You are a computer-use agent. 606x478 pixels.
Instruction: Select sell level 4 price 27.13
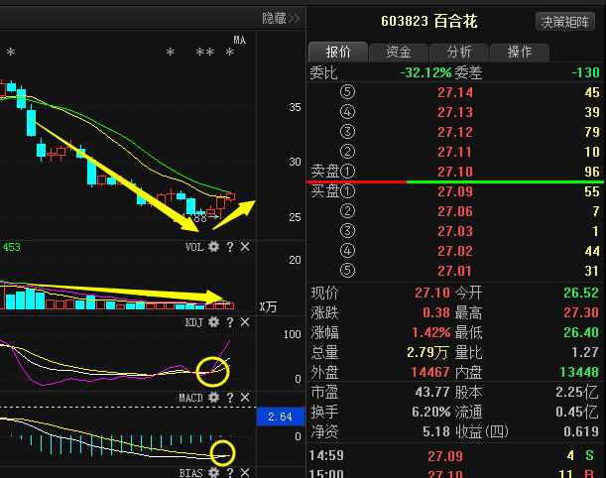[455, 112]
